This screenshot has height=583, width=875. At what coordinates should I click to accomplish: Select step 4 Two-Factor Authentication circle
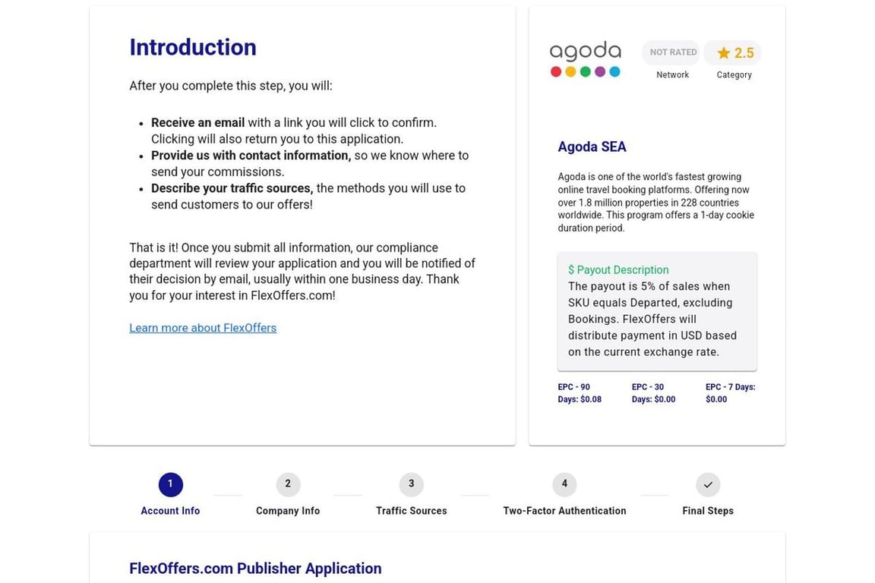(564, 484)
